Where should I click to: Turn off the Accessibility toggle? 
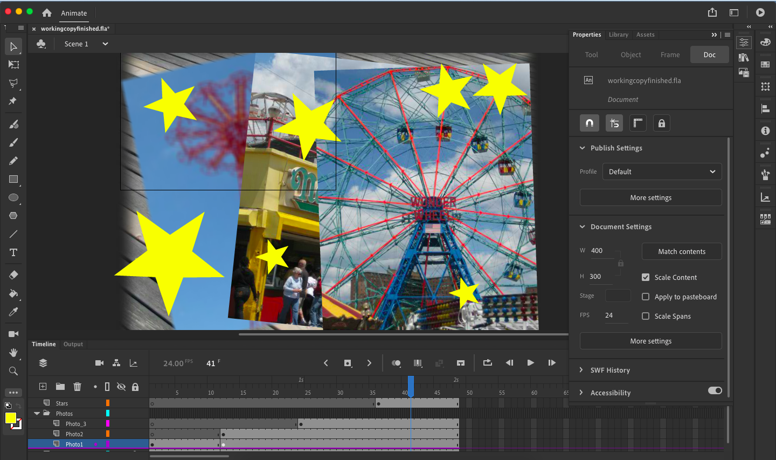pos(715,390)
